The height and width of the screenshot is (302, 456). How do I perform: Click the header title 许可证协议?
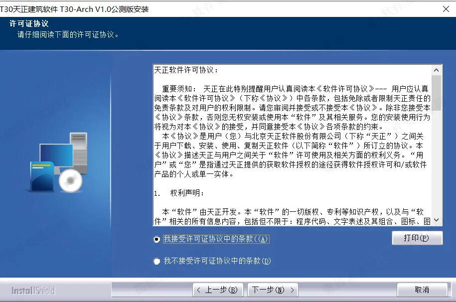[x=29, y=23]
